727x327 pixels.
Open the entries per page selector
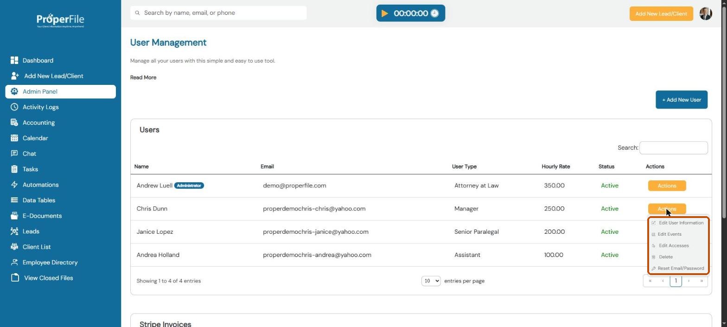pyautogui.click(x=431, y=281)
